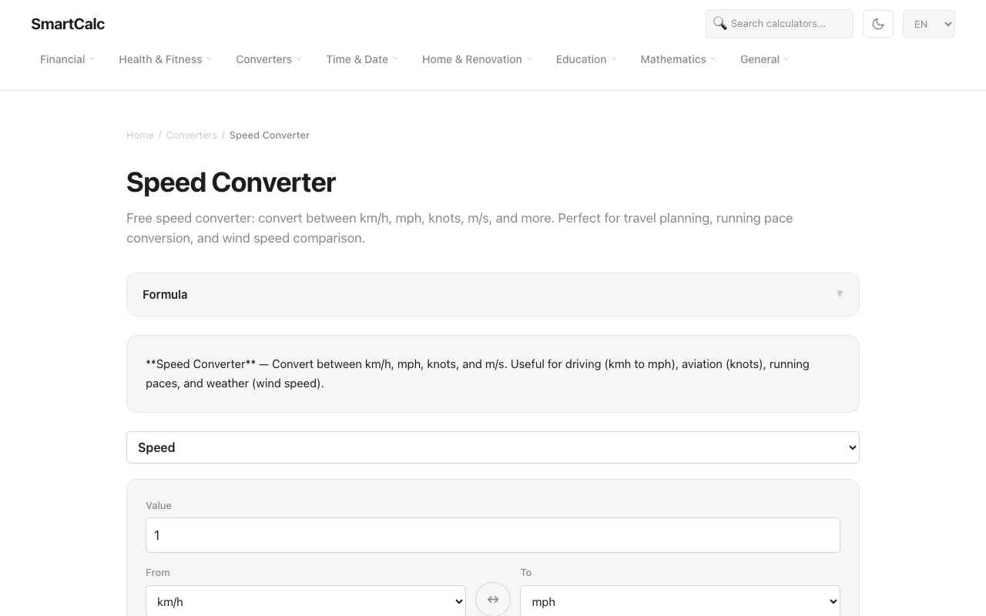Open the EN language dropdown
This screenshot has width=986, height=616.
coord(929,24)
